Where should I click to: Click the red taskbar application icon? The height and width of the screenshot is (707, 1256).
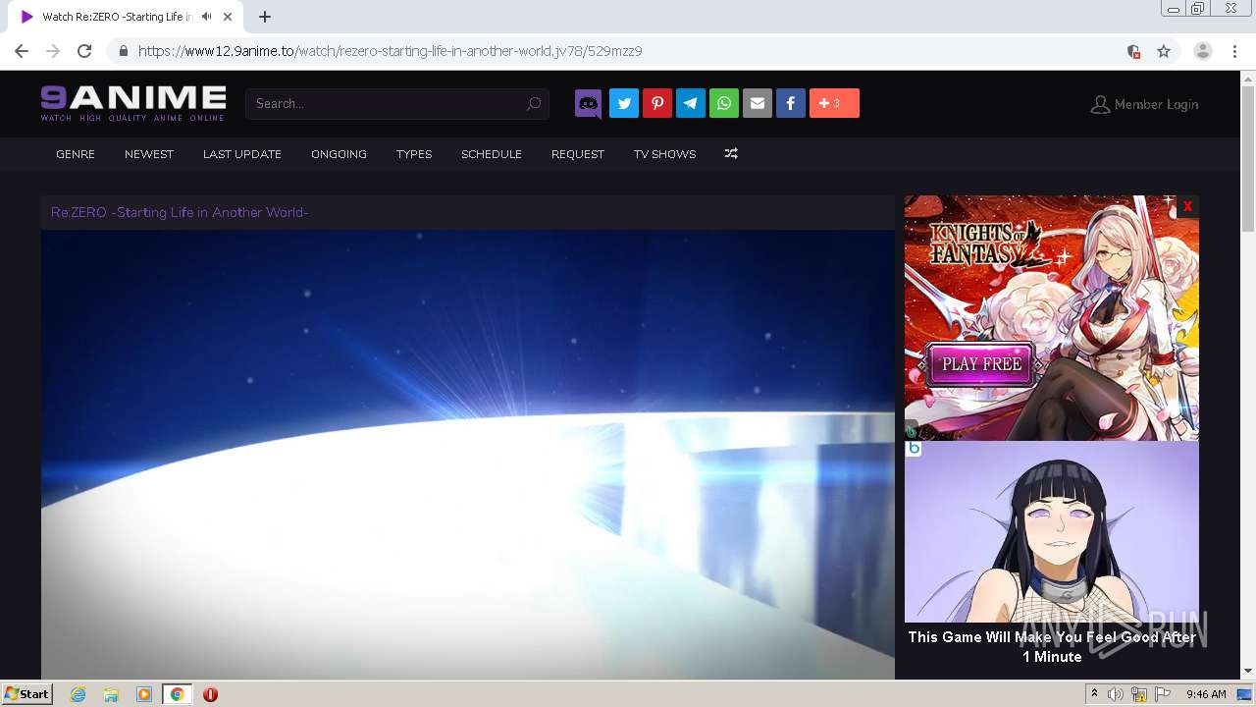coord(210,694)
